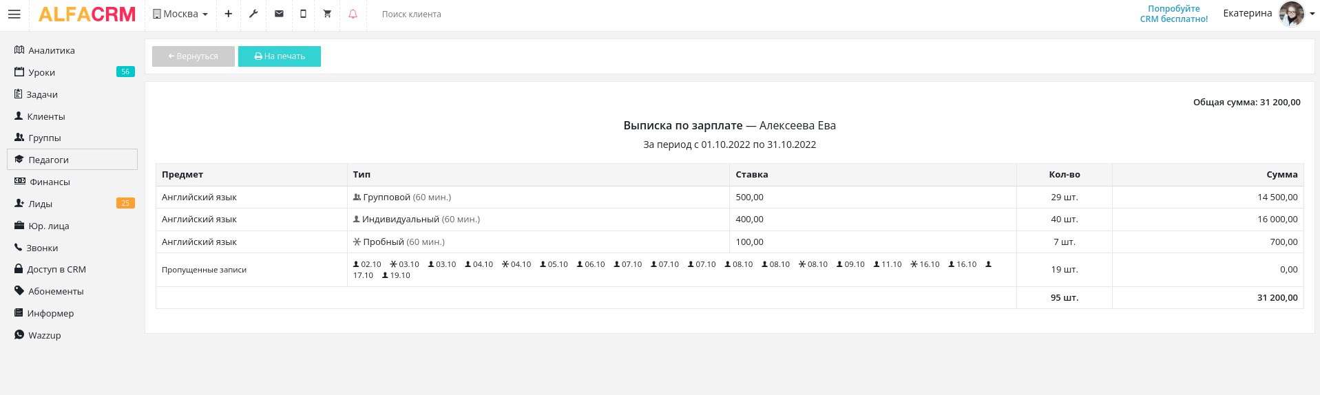Open the Екатерина user menu arrow
Screen dimensions: 1320x395
click(x=1312, y=14)
